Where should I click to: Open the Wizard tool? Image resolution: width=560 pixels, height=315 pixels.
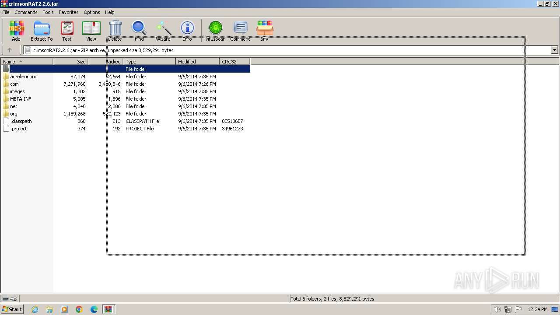[x=163, y=30]
